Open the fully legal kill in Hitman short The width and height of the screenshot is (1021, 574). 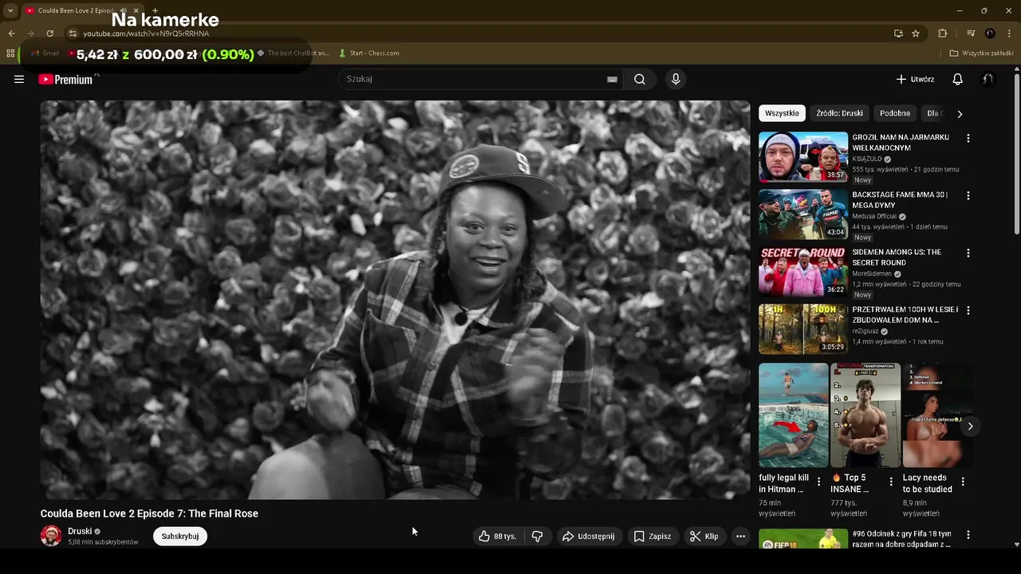(x=794, y=415)
